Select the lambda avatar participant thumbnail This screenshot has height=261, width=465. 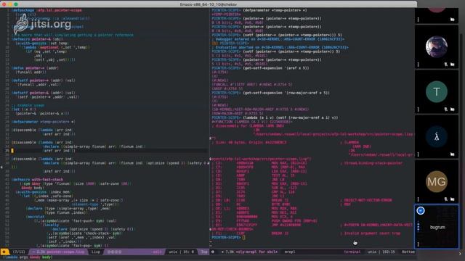click(437, 137)
